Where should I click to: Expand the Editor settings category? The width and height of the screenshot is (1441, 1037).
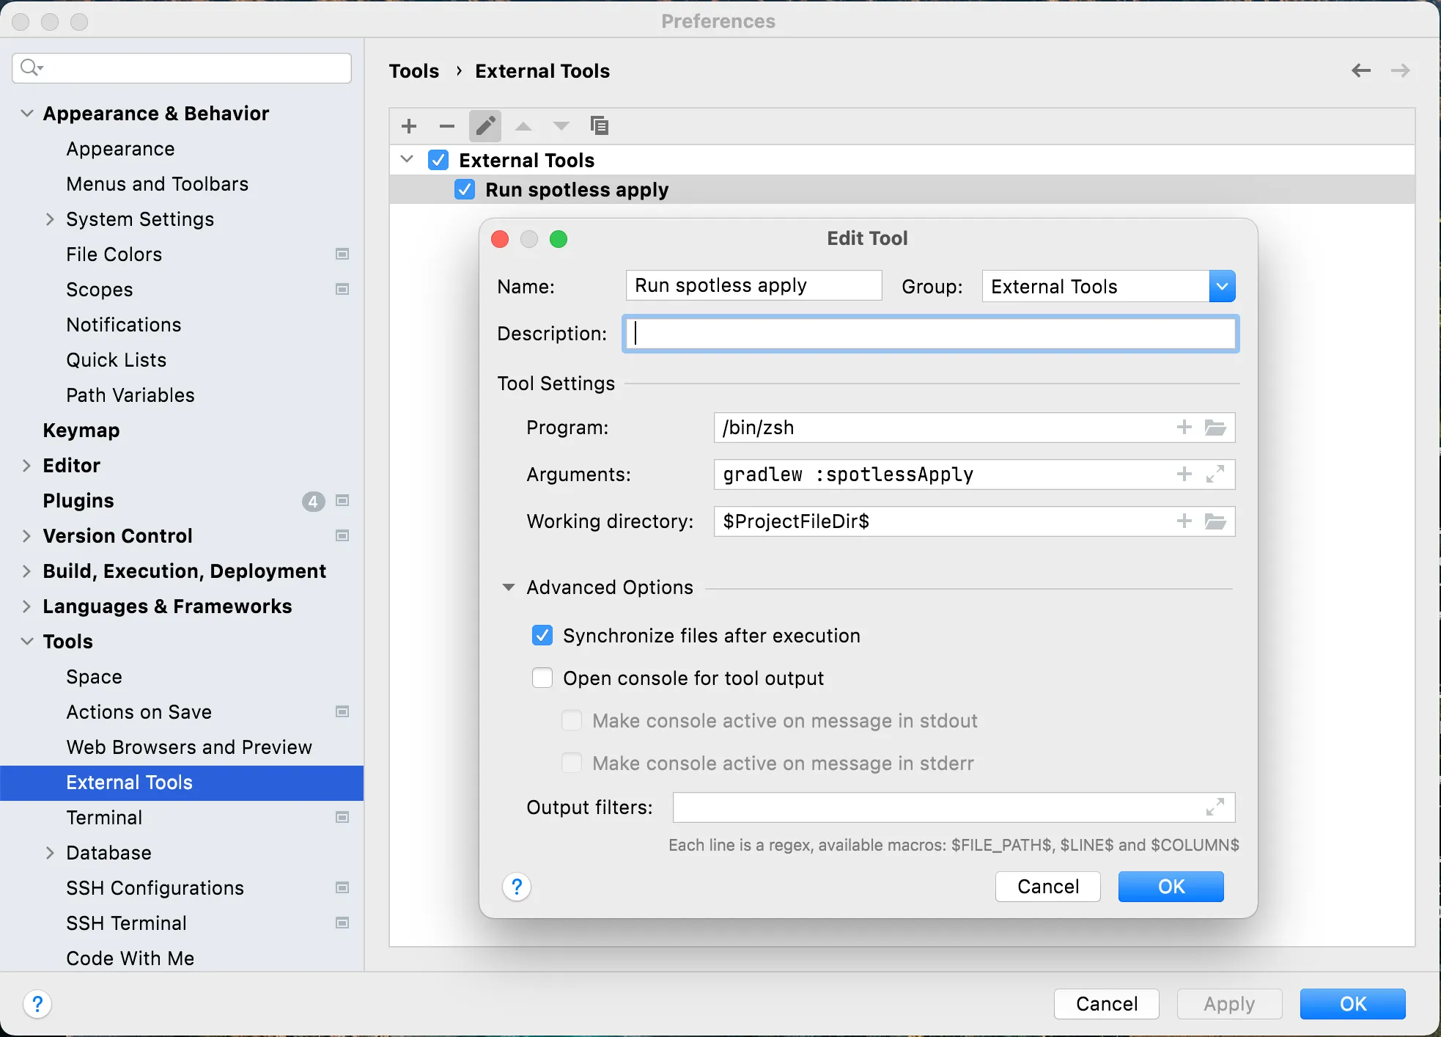(27, 466)
